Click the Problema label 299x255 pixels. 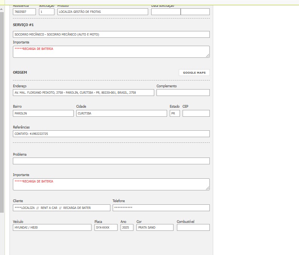click(x=20, y=155)
